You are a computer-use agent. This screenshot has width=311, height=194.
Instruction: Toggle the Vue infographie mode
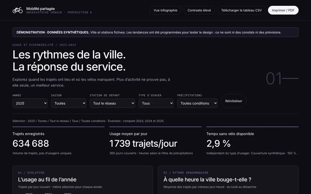pyautogui.click(x=166, y=10)
